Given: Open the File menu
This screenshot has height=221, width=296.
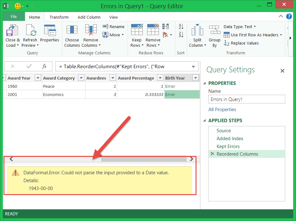Looking at the screenshot, I should click(x=14, y=17).
